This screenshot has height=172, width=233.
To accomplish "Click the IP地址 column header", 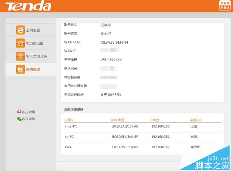I will pyautogui.click(x=155, y=120).
